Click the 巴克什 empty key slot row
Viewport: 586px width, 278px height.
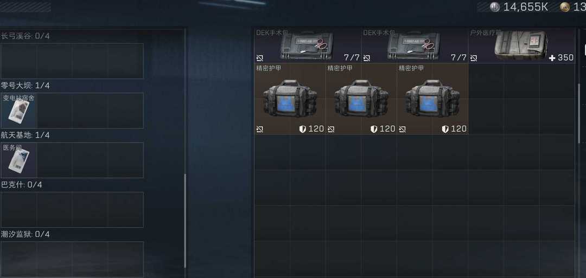click(x=72, y=210)
